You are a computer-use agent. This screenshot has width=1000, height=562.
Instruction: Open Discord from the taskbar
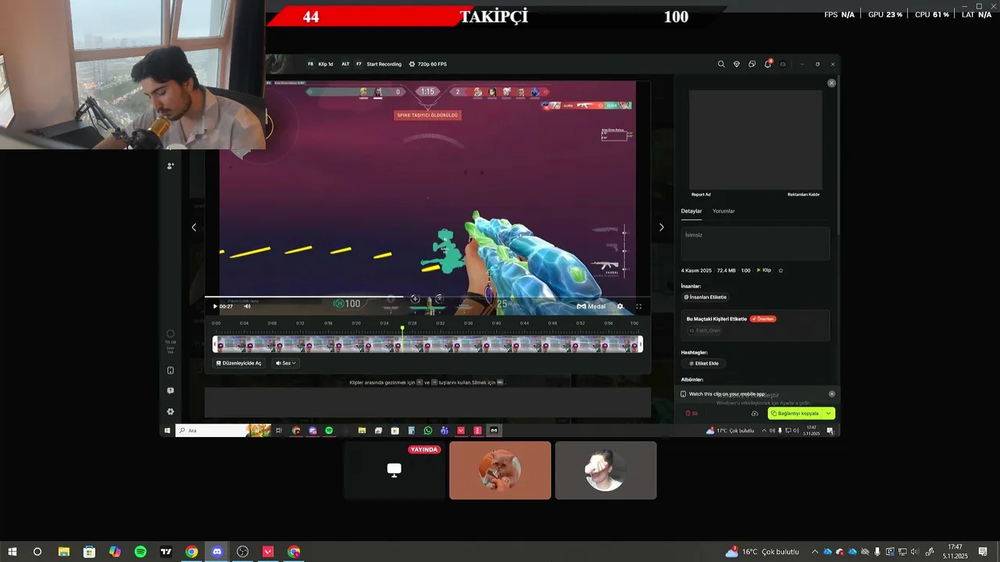click(x=217, y=552)
